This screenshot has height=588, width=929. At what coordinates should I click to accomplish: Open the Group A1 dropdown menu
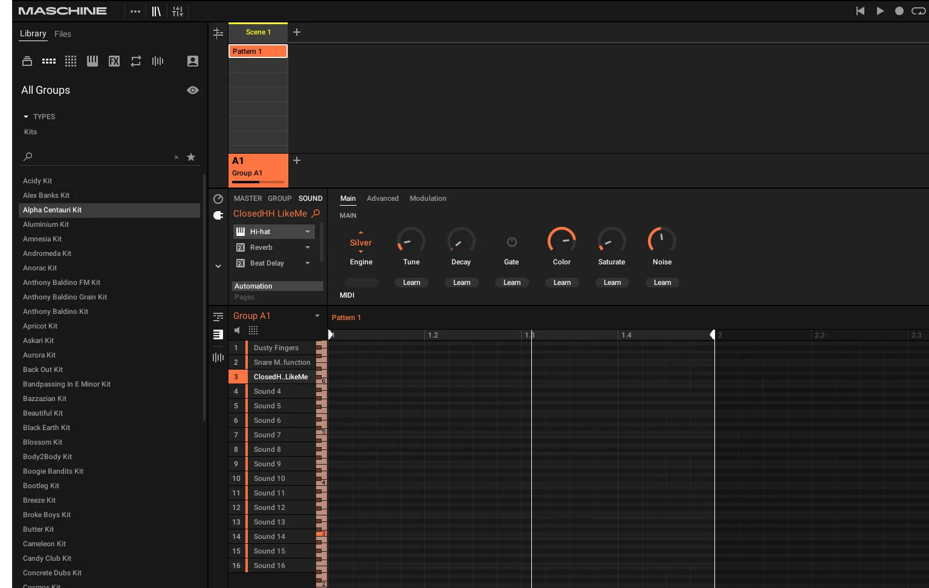coord(317,316)
